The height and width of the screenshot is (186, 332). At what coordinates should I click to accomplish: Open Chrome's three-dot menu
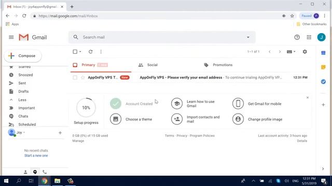[324, 16]
